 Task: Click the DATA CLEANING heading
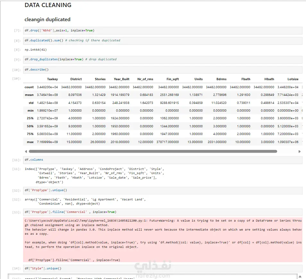coord(48,5)
